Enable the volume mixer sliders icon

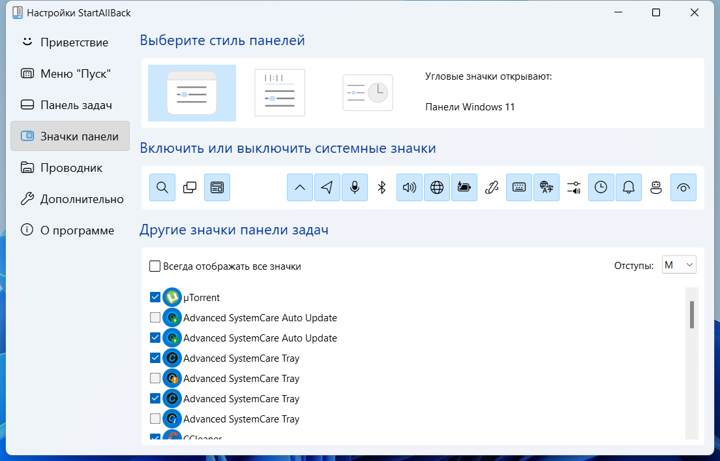point(574,187)
